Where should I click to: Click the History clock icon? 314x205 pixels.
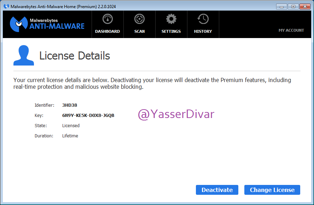pos(203,19)
